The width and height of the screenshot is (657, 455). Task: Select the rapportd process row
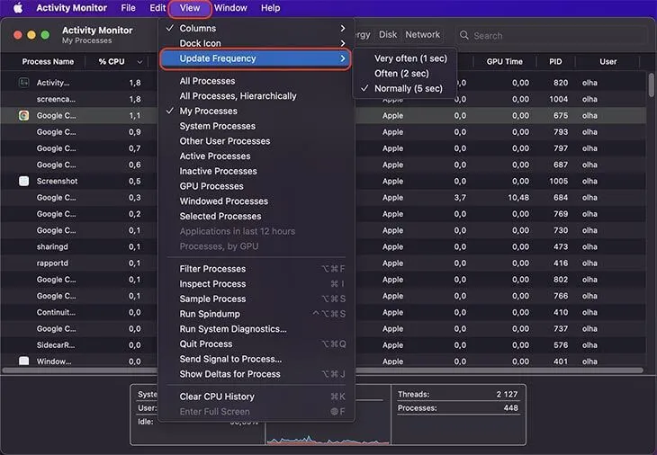coord(322,263)
